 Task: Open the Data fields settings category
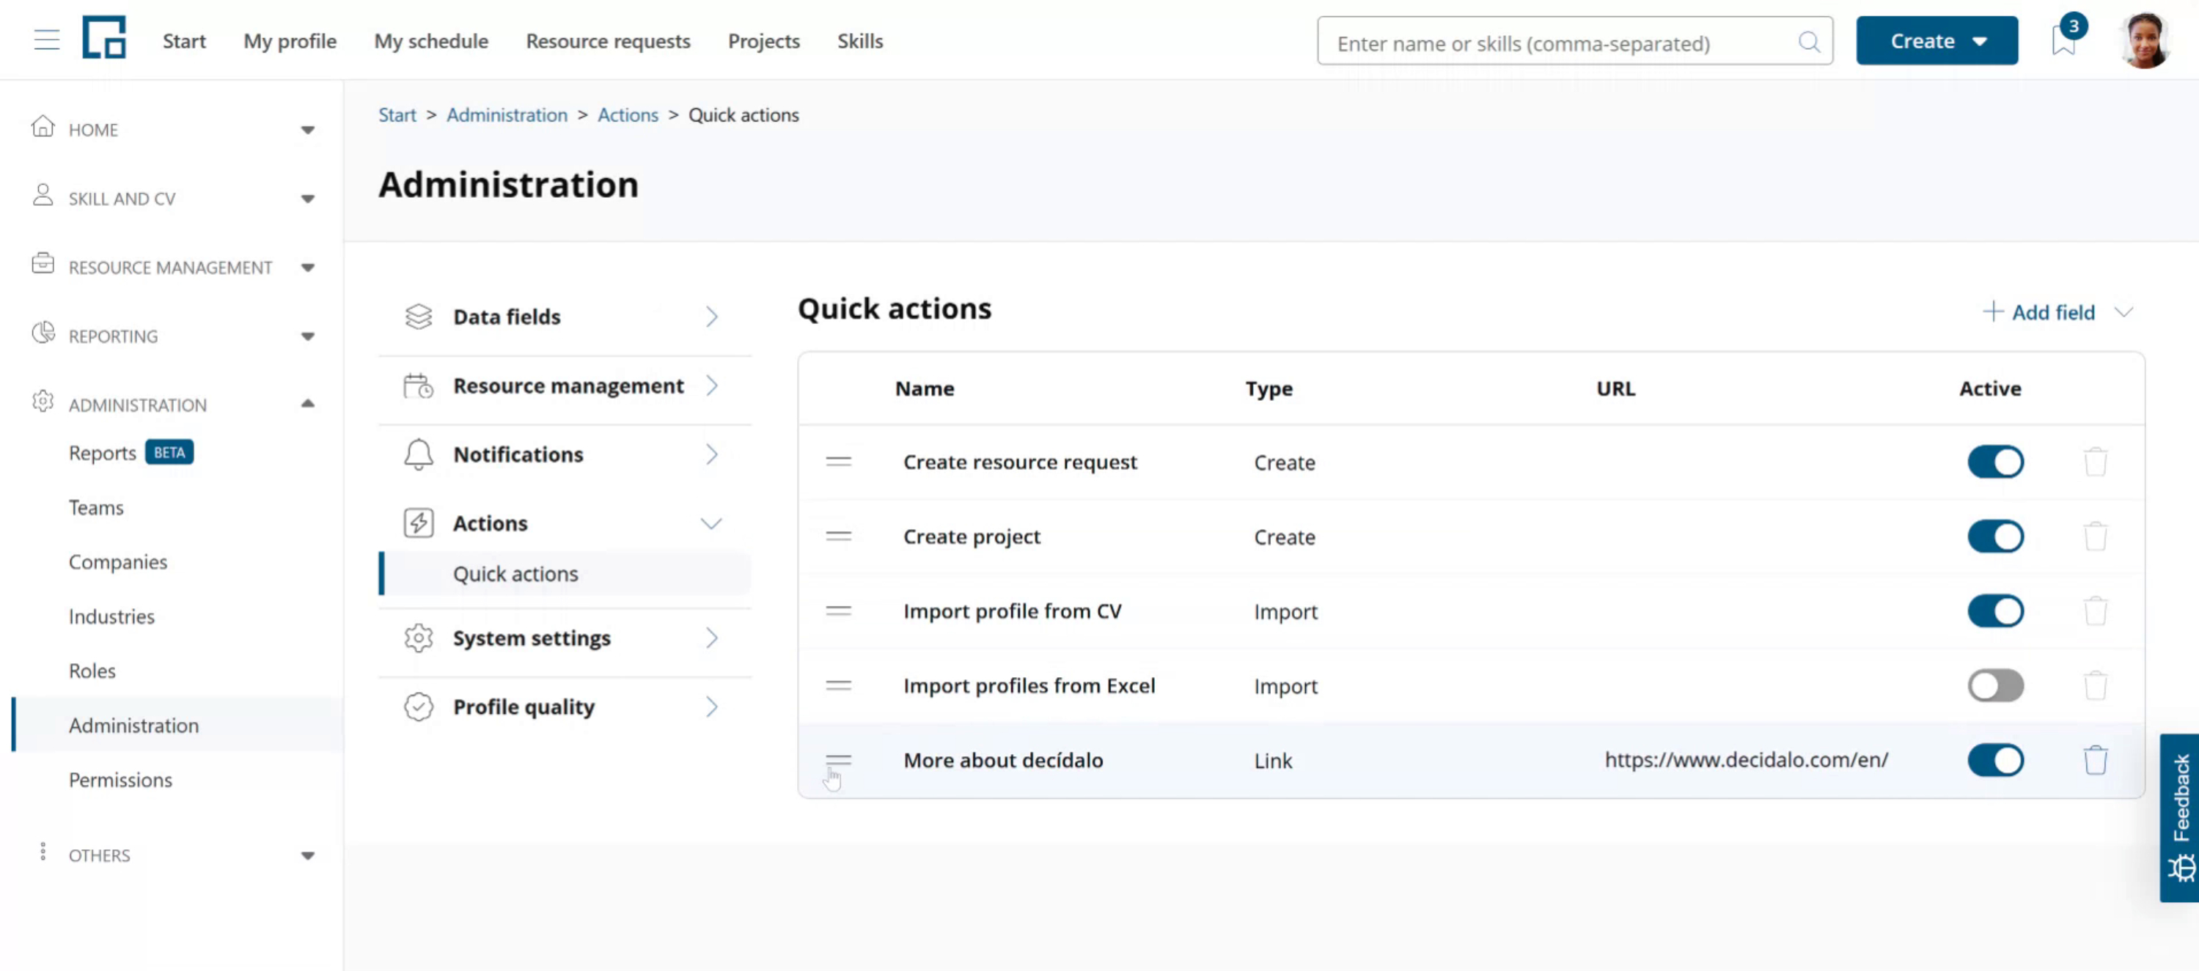(565, 317)
